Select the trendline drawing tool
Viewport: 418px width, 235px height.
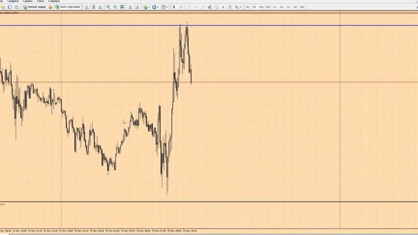(203, 7)
